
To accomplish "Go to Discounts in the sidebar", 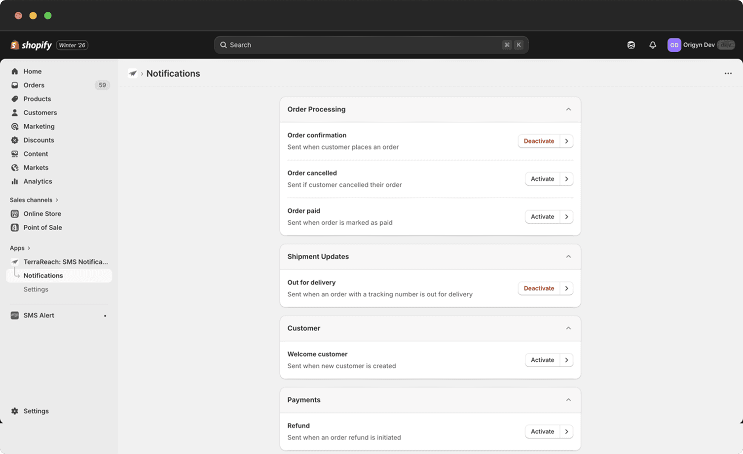I will coord(38,140).
